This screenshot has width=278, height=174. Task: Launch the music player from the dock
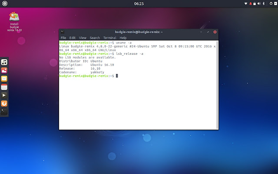click(4, 62)
